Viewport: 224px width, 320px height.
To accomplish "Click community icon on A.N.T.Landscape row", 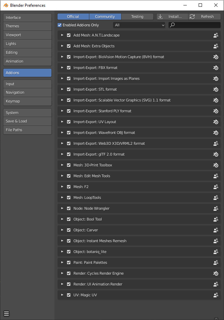I will click(x=216, y=35).
